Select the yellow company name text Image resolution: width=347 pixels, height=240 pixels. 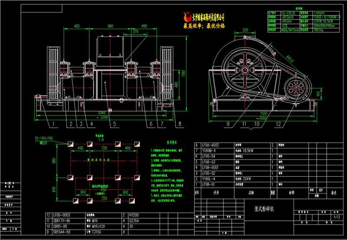tap(209, 16)
